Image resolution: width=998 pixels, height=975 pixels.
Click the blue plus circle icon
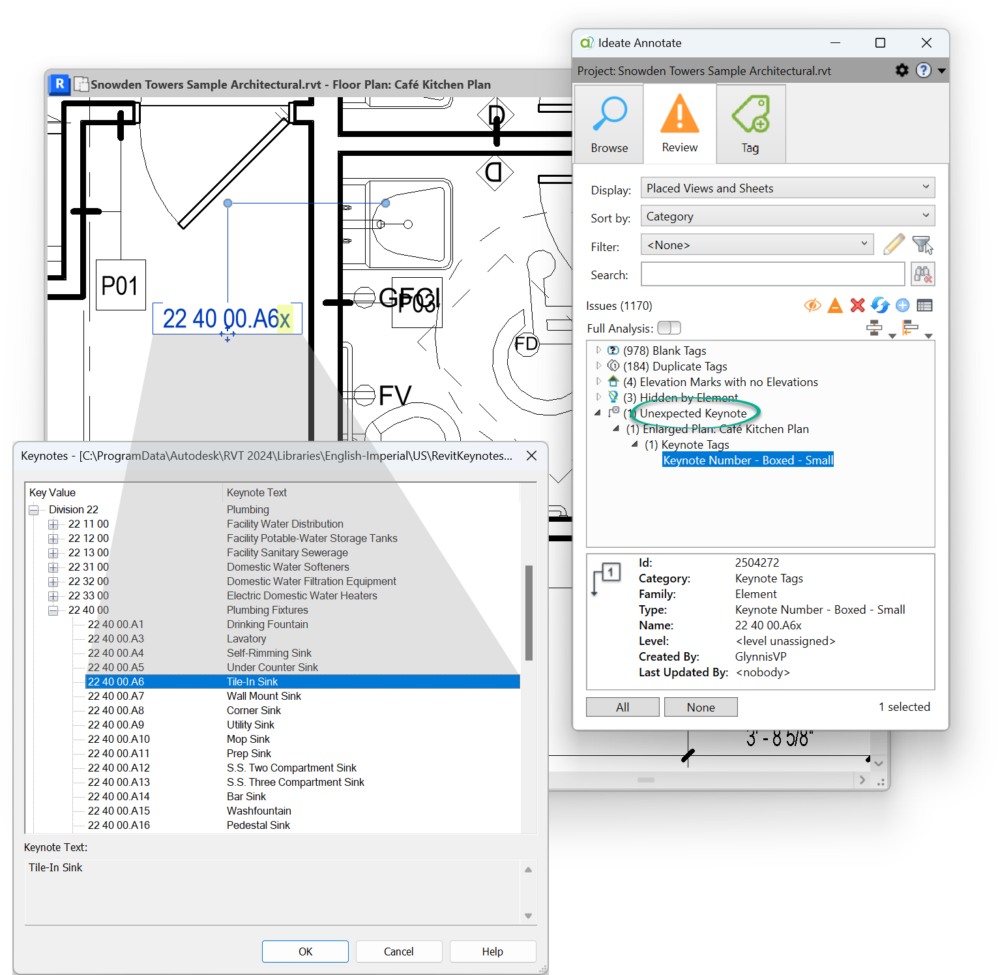(x=902, y=305)
